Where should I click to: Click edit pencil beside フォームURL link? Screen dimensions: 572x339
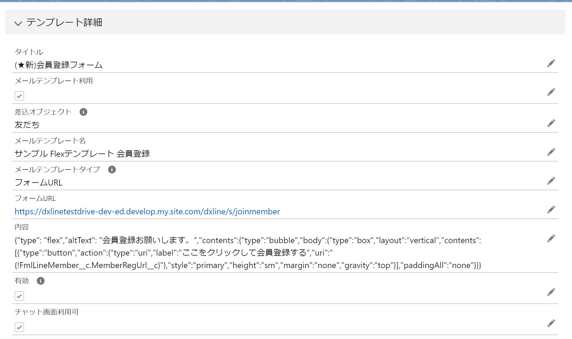[x=551, y=210]
